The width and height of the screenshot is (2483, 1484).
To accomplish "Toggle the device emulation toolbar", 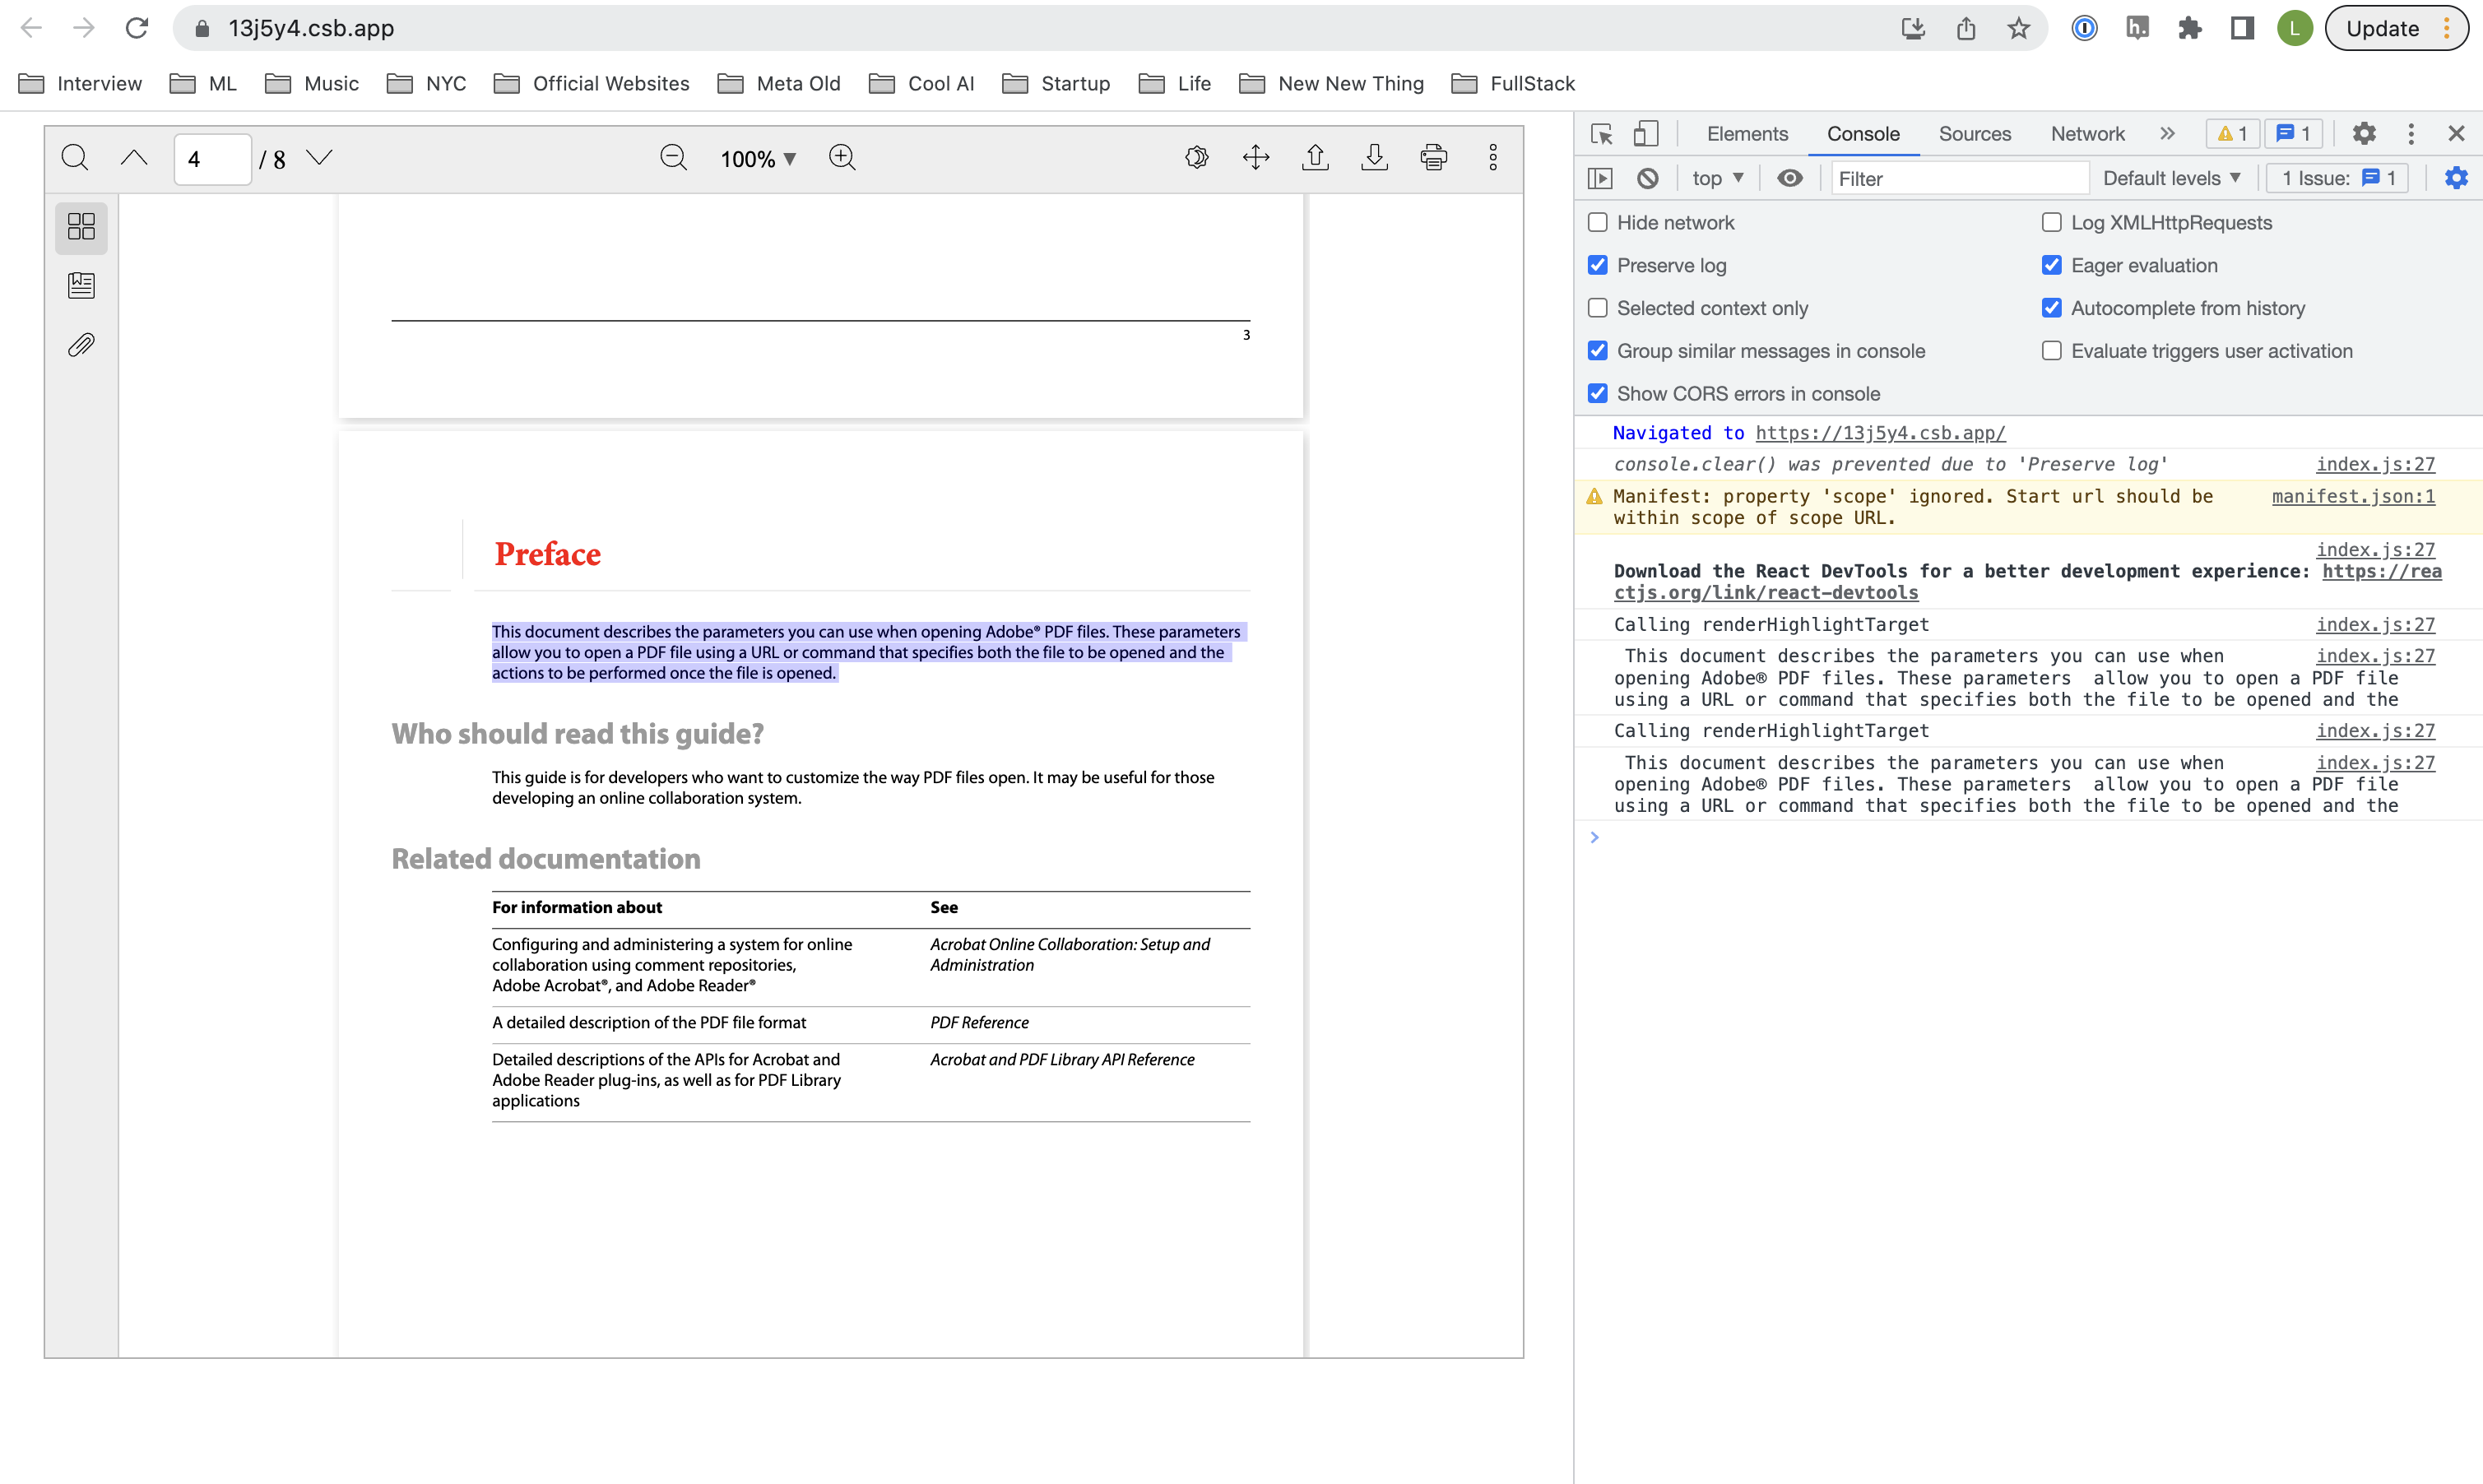I will [1645, 133].
